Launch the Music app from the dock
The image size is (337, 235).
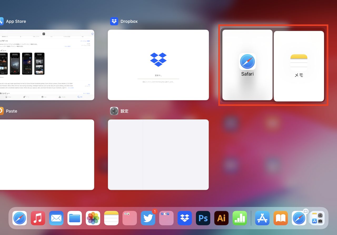[38, 218]
